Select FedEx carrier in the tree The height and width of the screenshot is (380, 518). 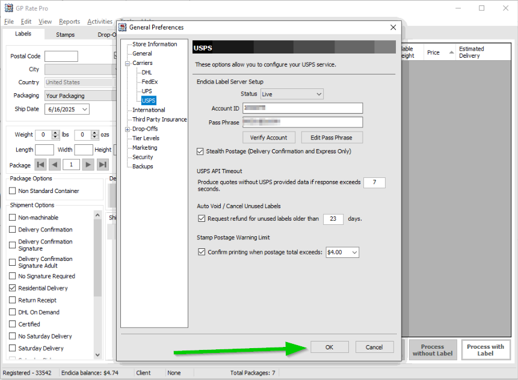pyautogui.click(x=150, y=82)
